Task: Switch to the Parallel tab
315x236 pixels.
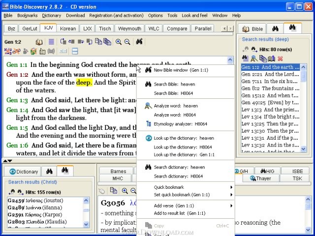Action: pos(203,29)
